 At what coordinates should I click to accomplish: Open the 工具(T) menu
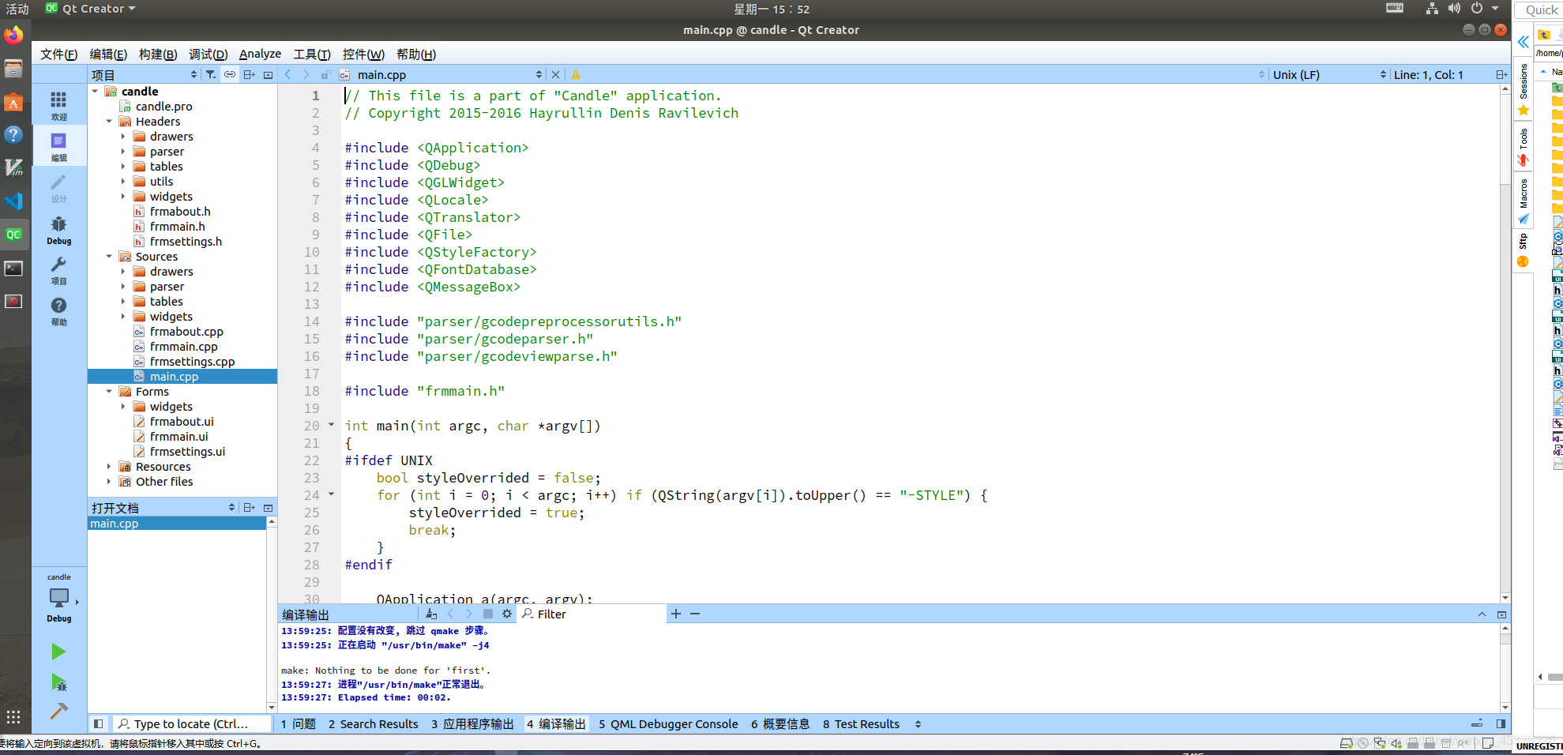[310, 54]
